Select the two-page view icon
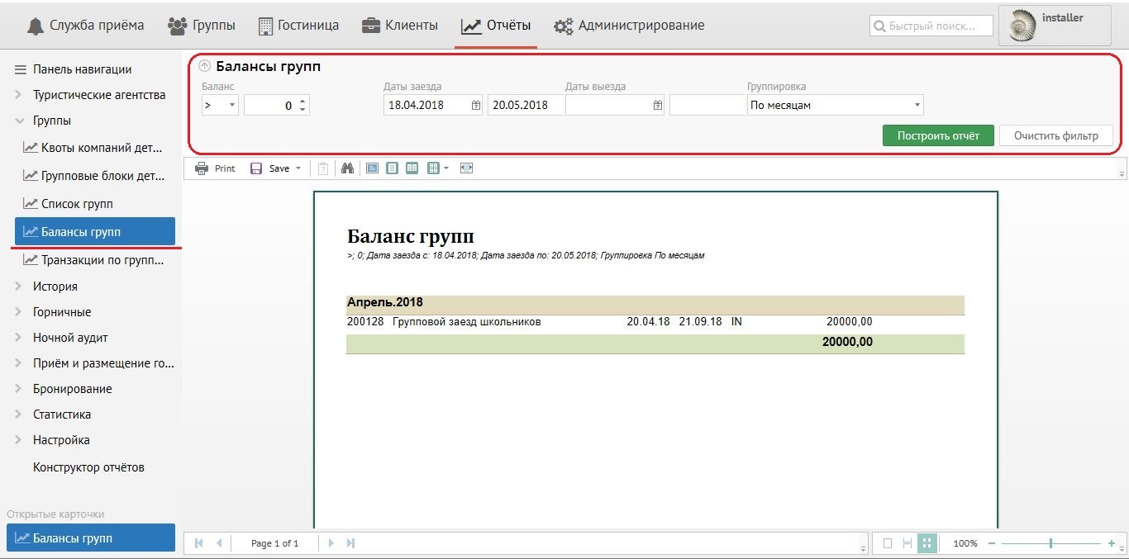The height and width of the screenshot is (559, 1129). [412, 168]
